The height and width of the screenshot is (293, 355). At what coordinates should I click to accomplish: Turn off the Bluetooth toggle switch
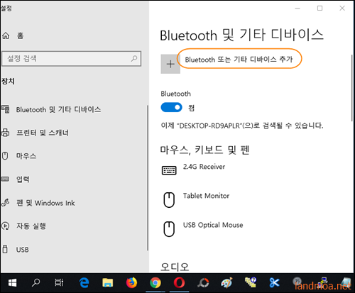coord(172,107)
